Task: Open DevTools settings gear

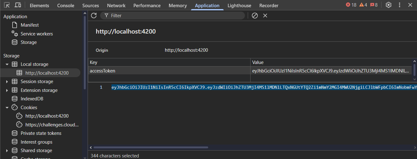Action: (388, 5)
